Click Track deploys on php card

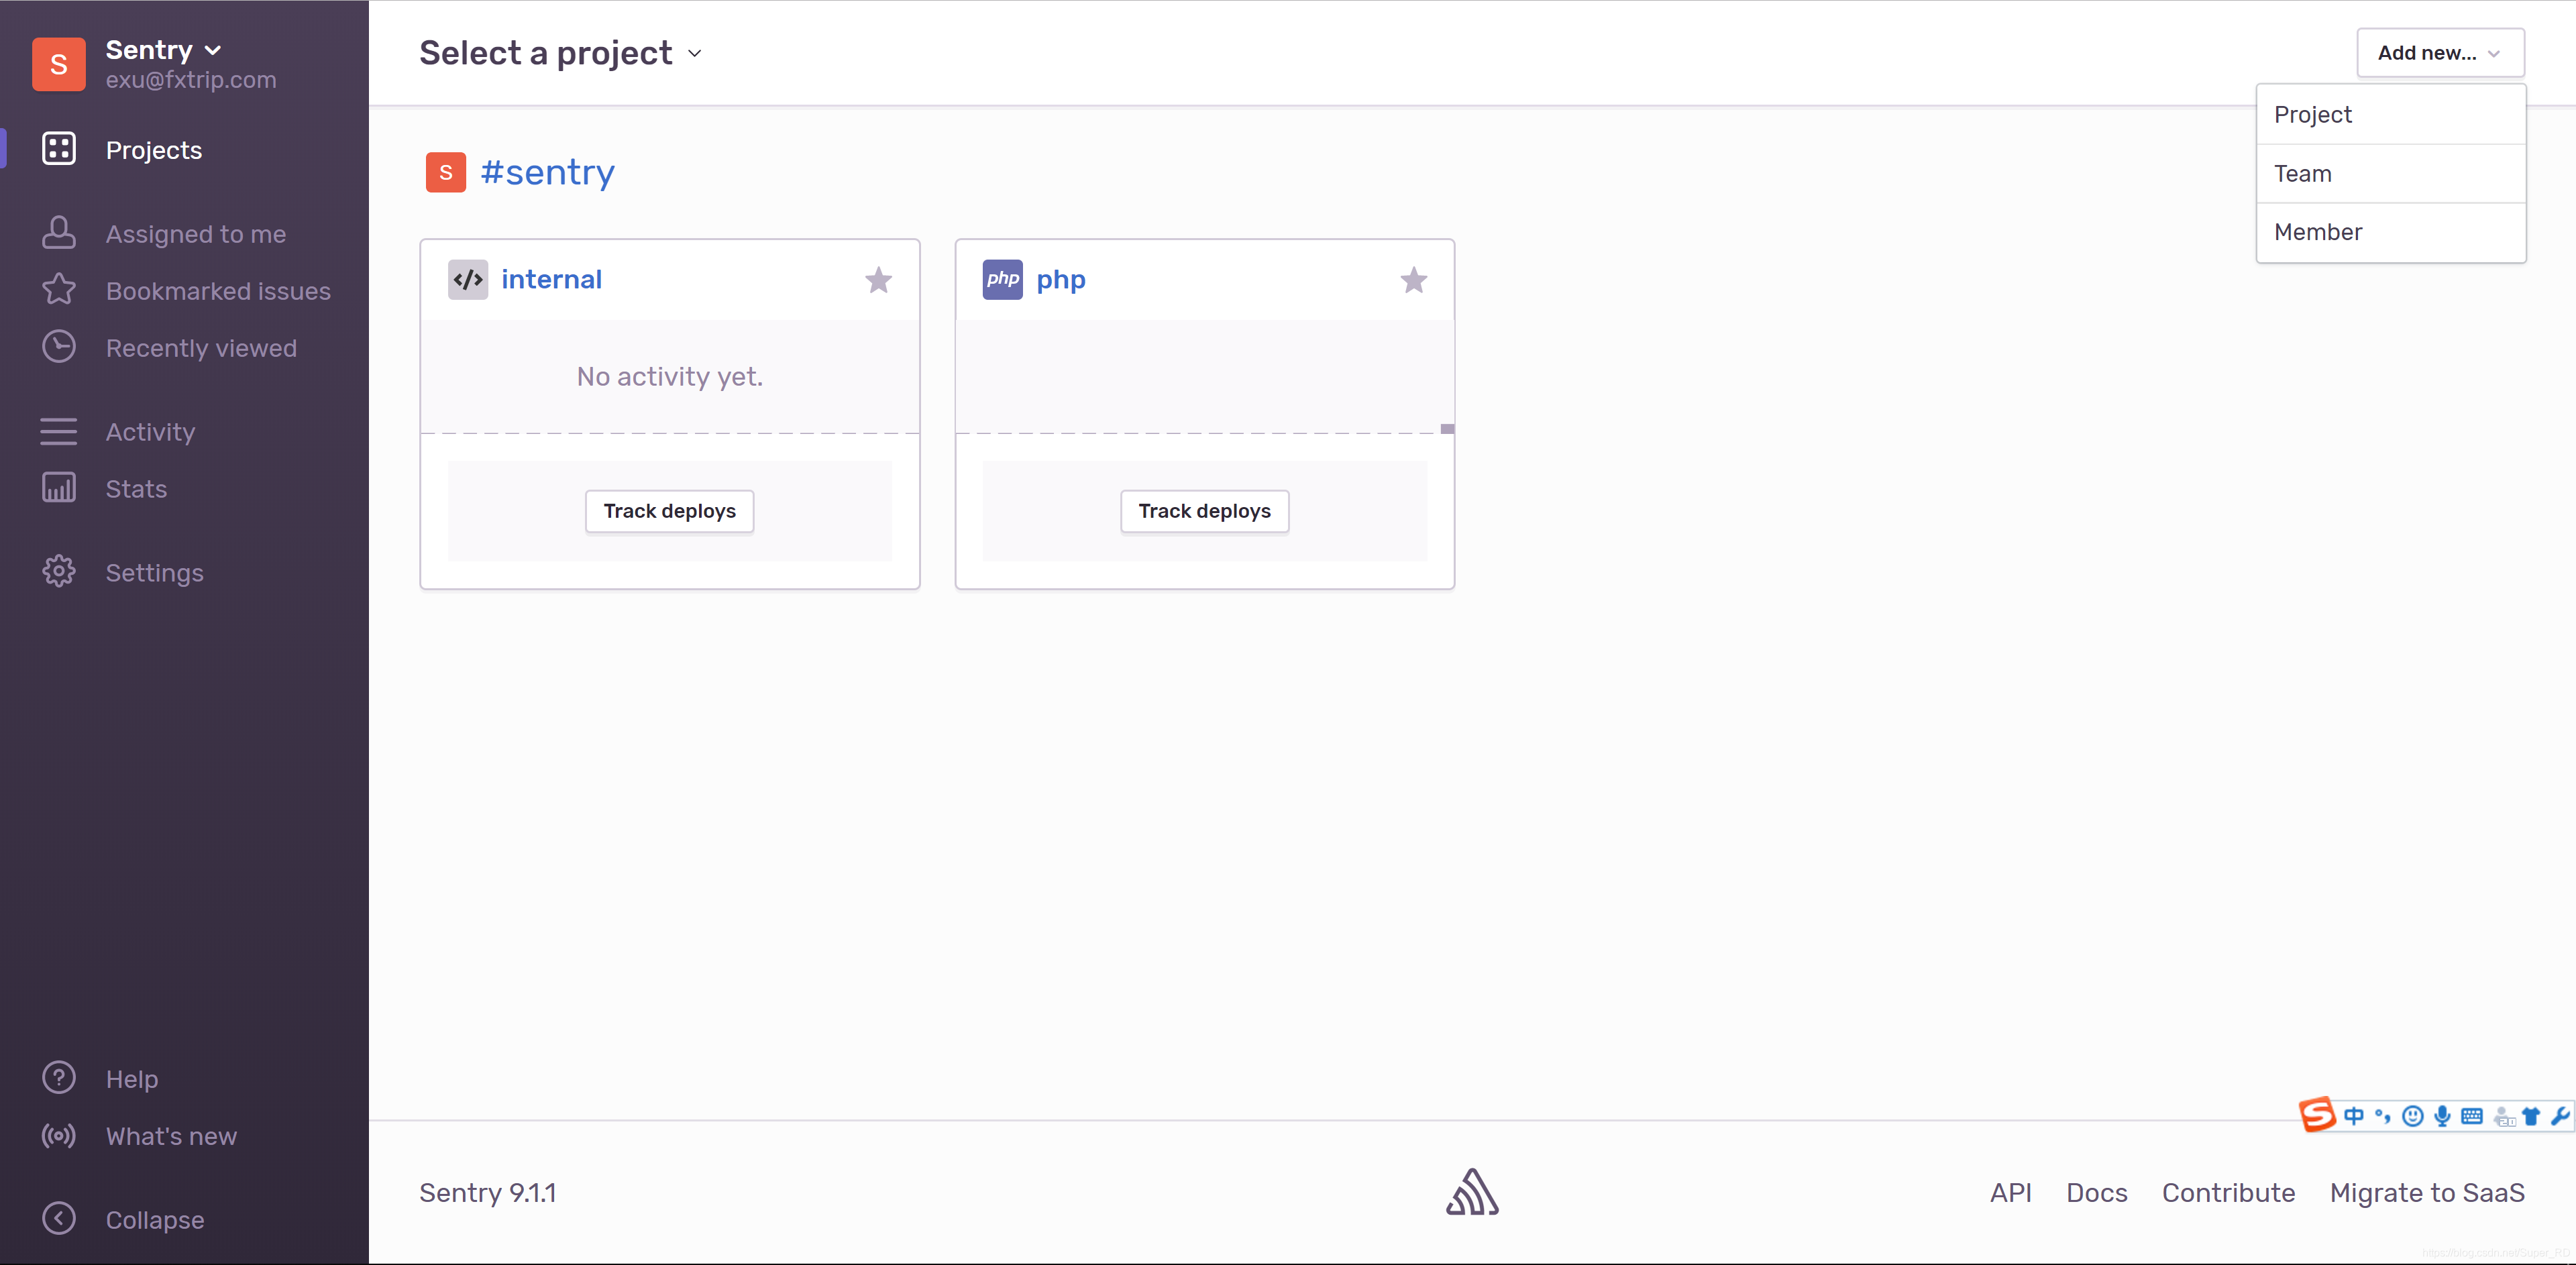coord(1204,511)
